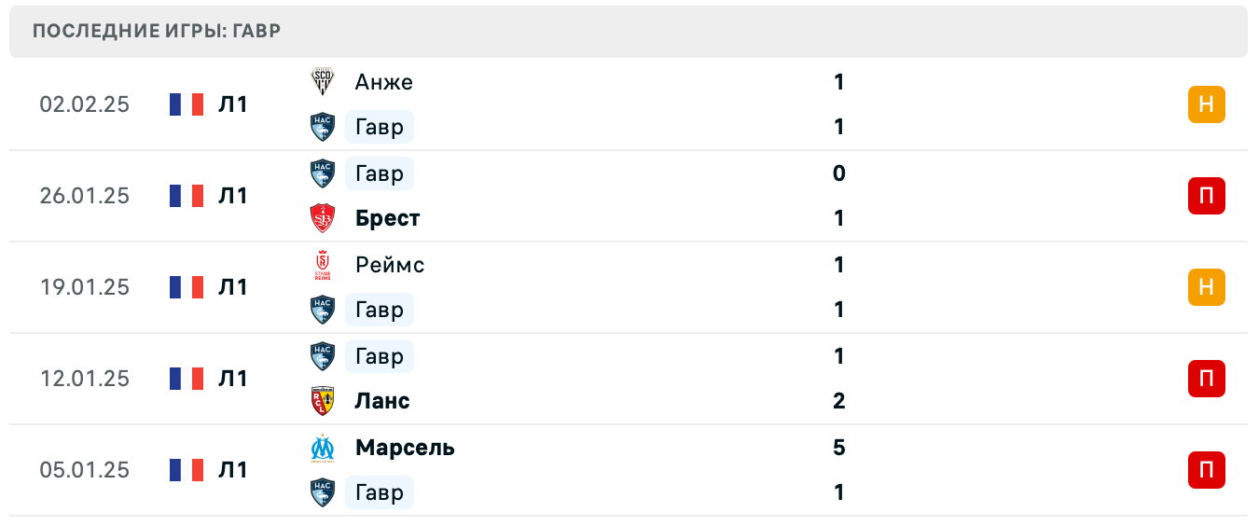1259x526 pixels.
Task: Click the Brest club crest icon
Action: 323,218
